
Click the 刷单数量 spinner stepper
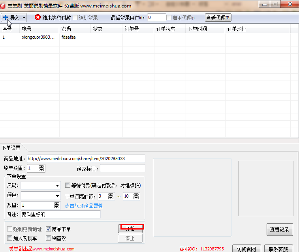tap(42, 168)
